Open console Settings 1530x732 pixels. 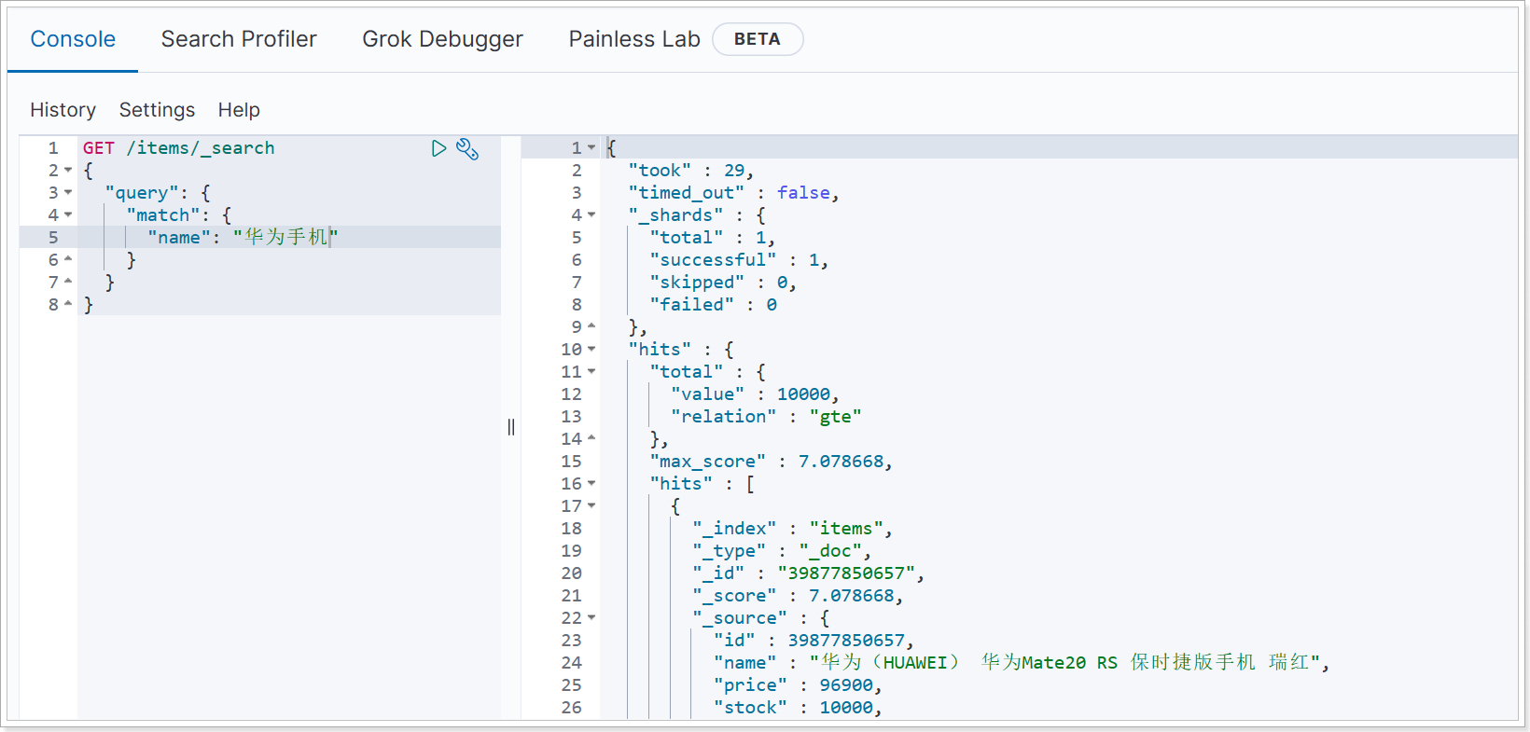[157, 110]
